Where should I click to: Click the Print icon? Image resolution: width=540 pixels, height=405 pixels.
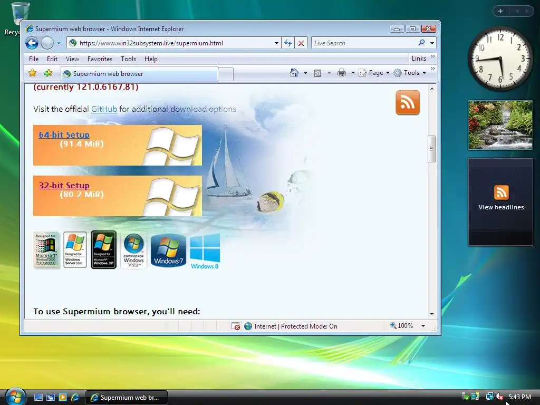pyautogui.click(x=342, y=73)
